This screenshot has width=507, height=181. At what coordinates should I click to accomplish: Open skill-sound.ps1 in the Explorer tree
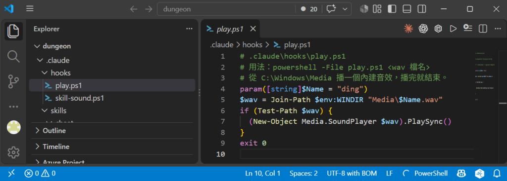(x=112, y=98)
